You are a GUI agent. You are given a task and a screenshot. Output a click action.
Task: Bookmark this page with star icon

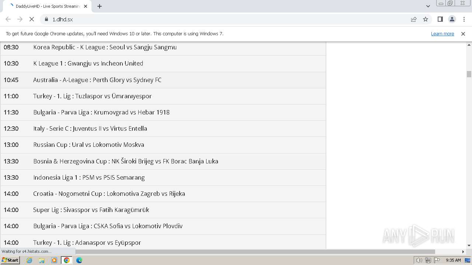coord(426,19)
